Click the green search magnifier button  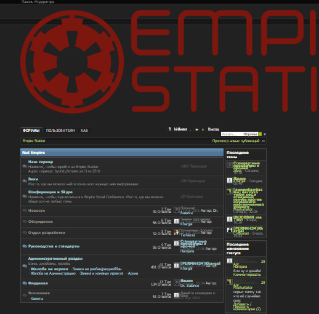[260, 134]
